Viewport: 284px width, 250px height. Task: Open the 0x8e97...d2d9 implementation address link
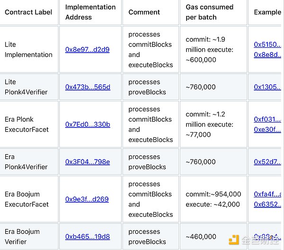(87, 49)
